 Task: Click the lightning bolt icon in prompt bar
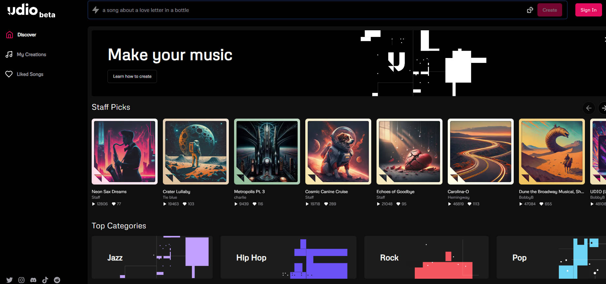coord(96,10)
